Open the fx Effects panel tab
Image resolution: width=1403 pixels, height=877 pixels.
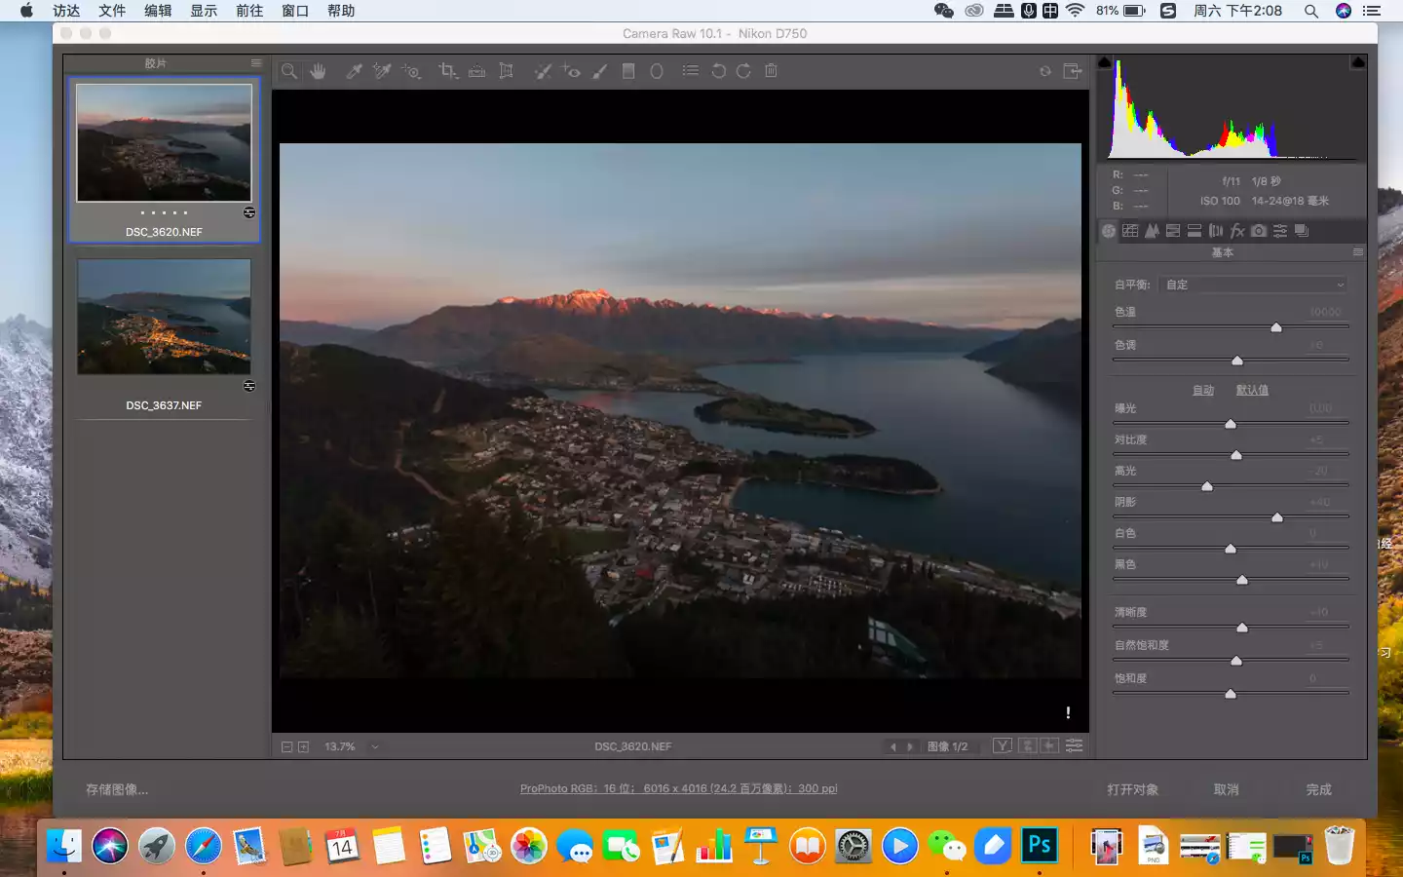1237,231
